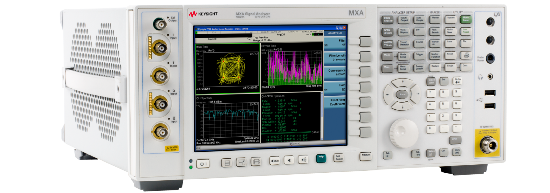550x193 pixels.
Task: Tap numeric keypad digit 7
Action: tap(431, 94)
